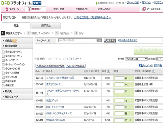Viewport: 164px width, 124px height.
Task: Open folder ②冷凍ウォークイン
Action: pyautogui.click(x=12, y=56)
